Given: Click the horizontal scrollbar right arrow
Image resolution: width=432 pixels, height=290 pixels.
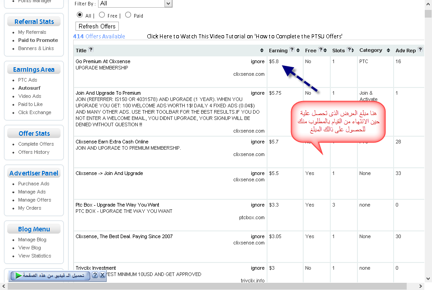Looking at the screenshot, I should (420, 286).
